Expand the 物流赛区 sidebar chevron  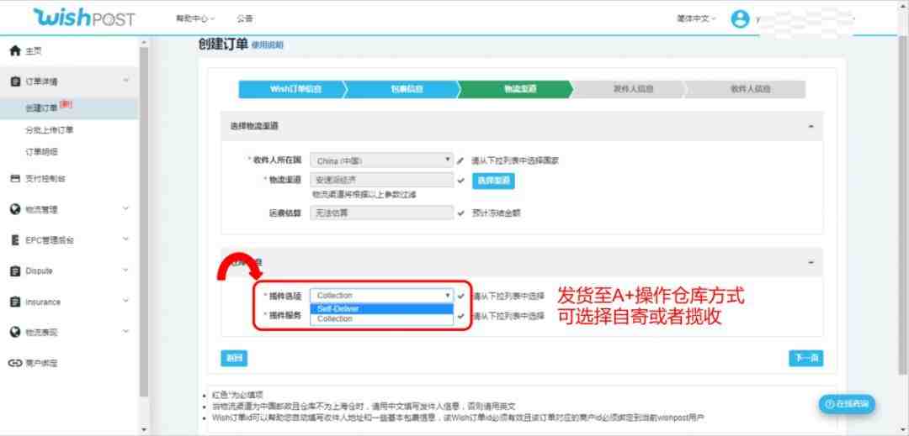tap(125, 331)
